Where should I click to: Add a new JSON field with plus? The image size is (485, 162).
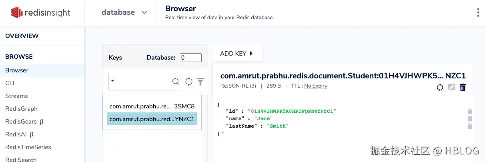coord(222,134)
